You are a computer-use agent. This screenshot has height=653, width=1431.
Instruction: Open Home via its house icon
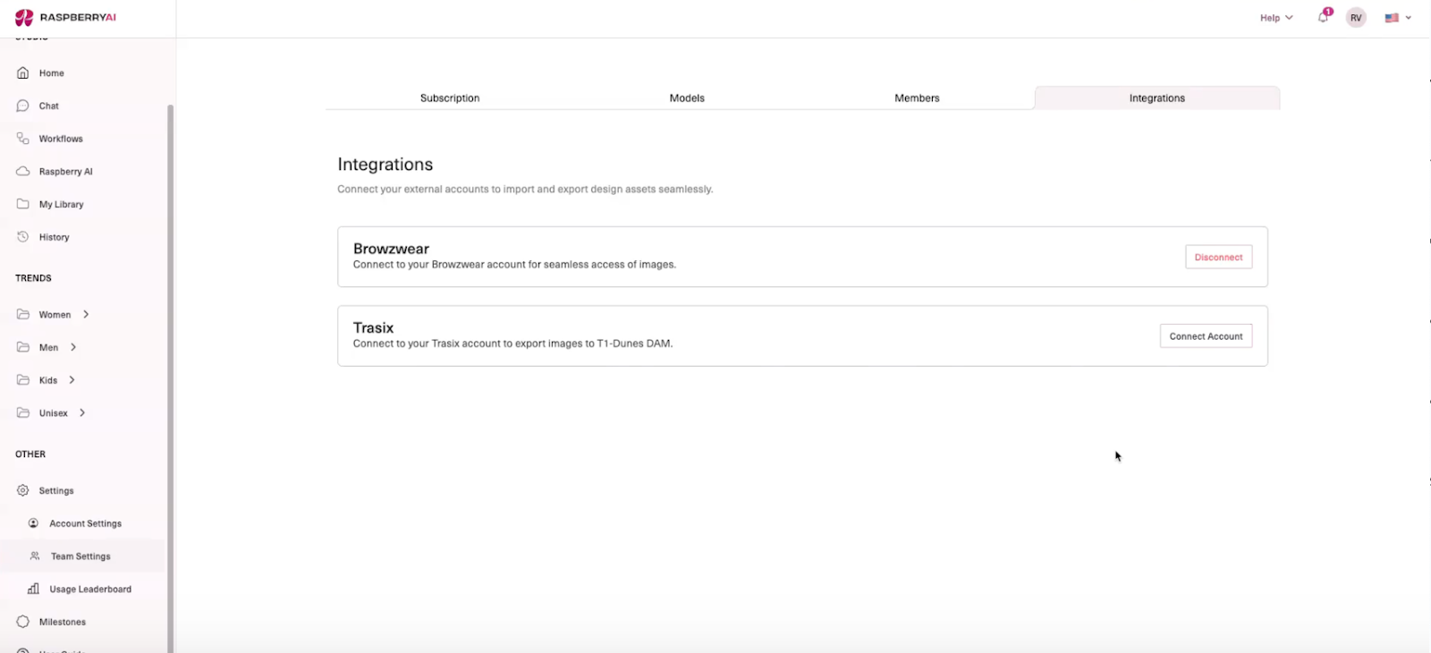tap(23, 72)
